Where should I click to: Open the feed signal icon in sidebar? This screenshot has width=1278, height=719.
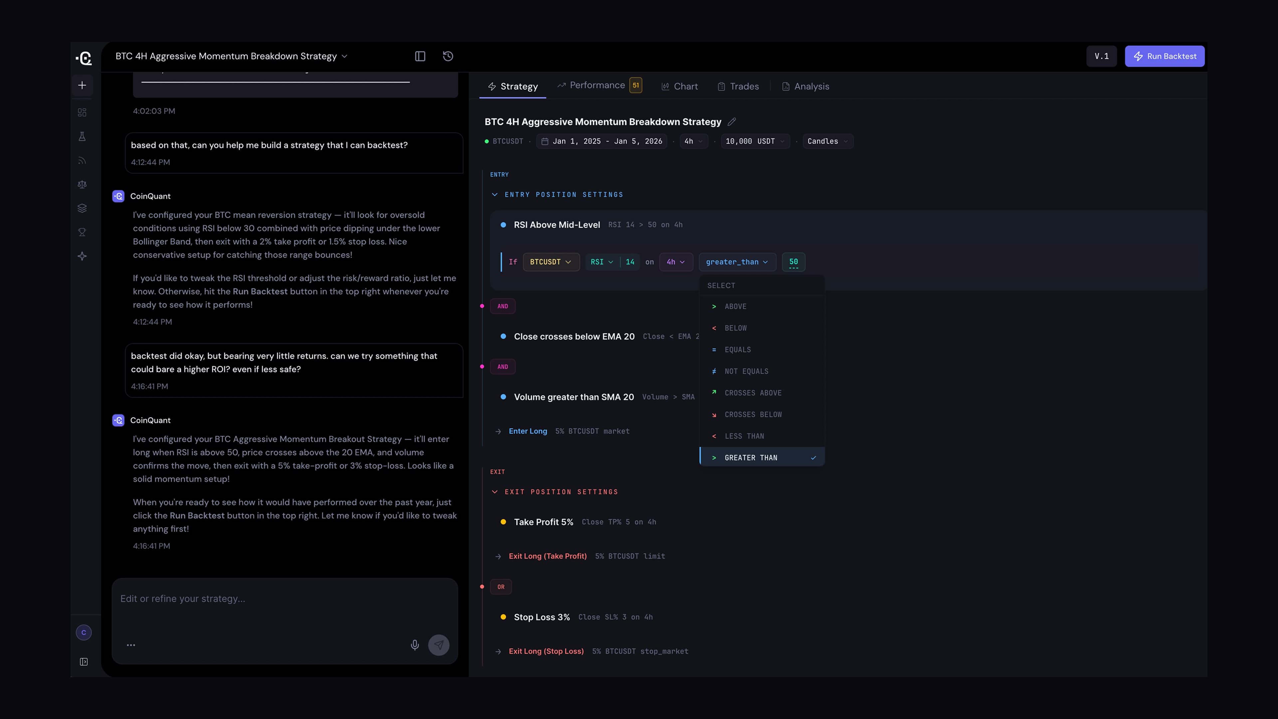click(x=82, y=160)
